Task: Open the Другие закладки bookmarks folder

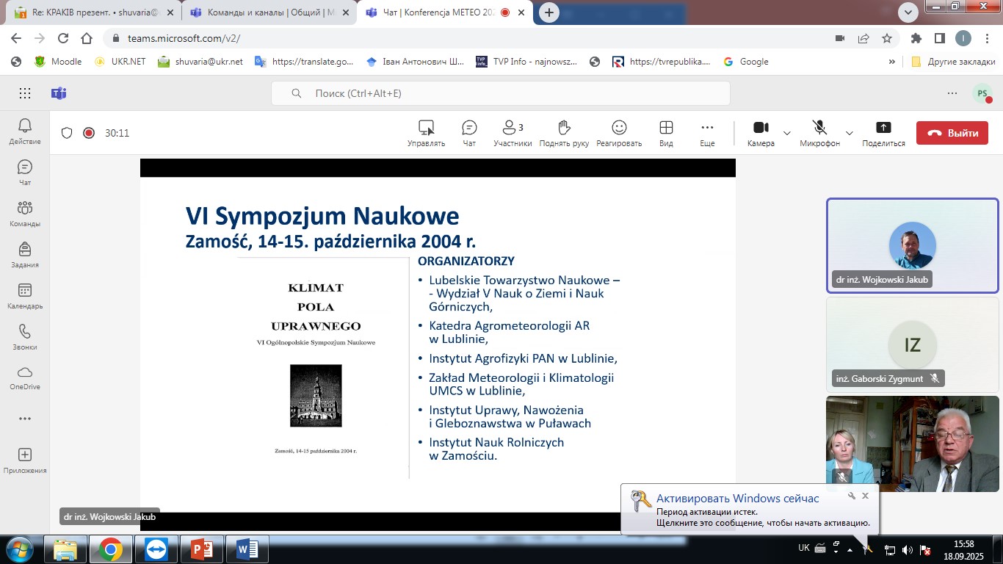Action: pos(953,62)
